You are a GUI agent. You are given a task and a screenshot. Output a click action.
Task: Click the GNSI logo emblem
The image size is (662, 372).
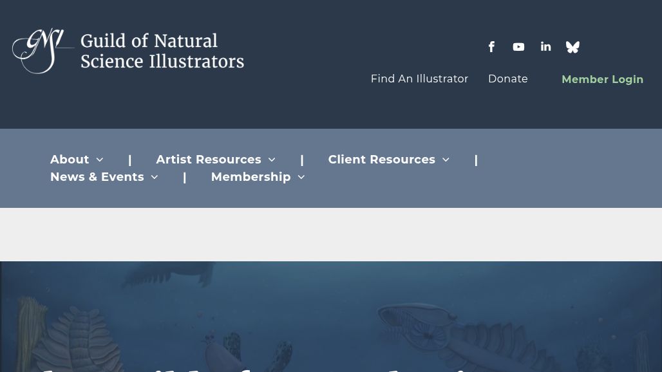click(x=43, y=51)
